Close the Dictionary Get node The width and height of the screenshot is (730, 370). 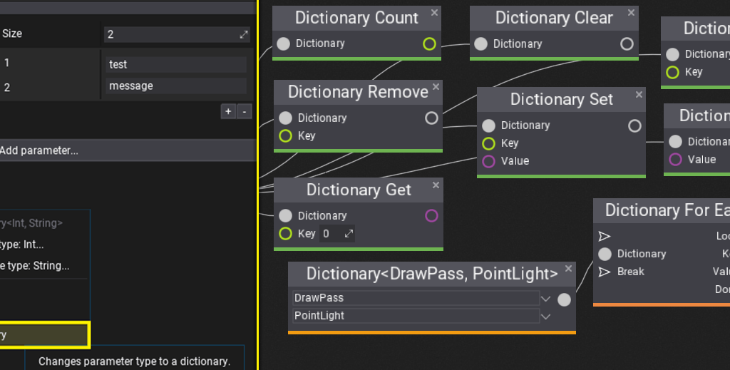coord(436,185)
